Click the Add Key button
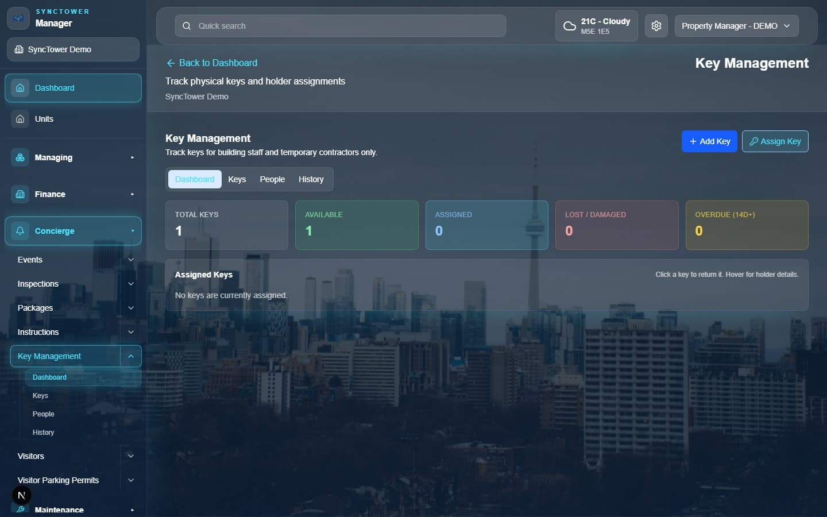This screenshot has width=827, height=517. [x=709, y=141]
